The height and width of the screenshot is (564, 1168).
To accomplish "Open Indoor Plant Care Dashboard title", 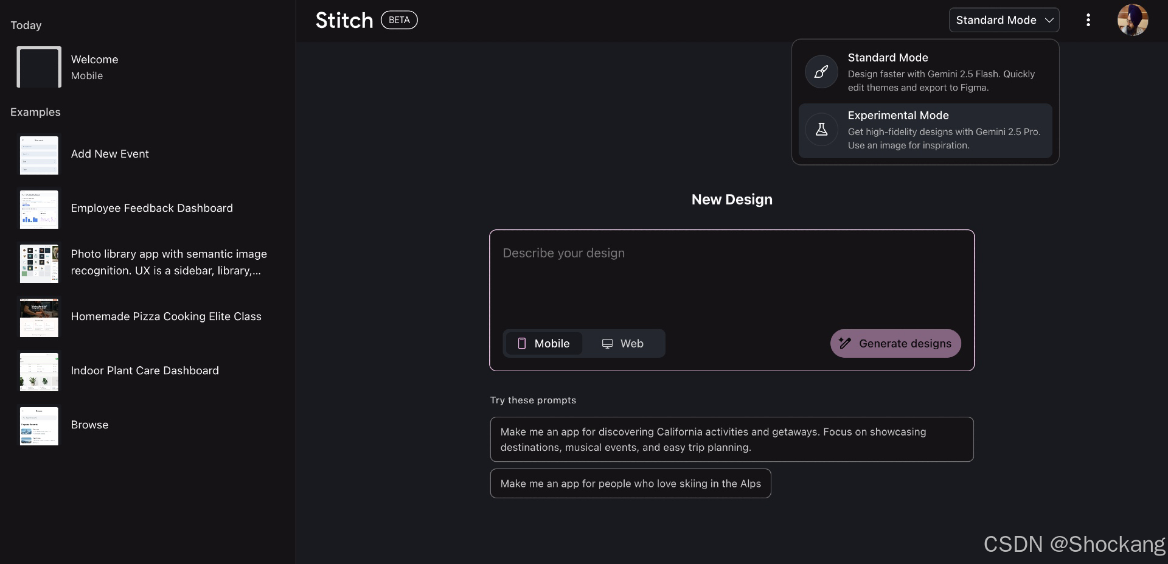I will coord(145,371).
